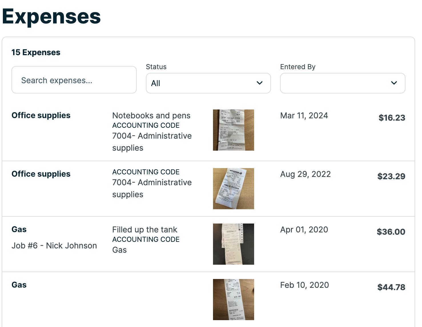View receipt image for Aug 29, 2022 expense
The height and width of the screenshot is (327, 422).
tap(233, 189)
